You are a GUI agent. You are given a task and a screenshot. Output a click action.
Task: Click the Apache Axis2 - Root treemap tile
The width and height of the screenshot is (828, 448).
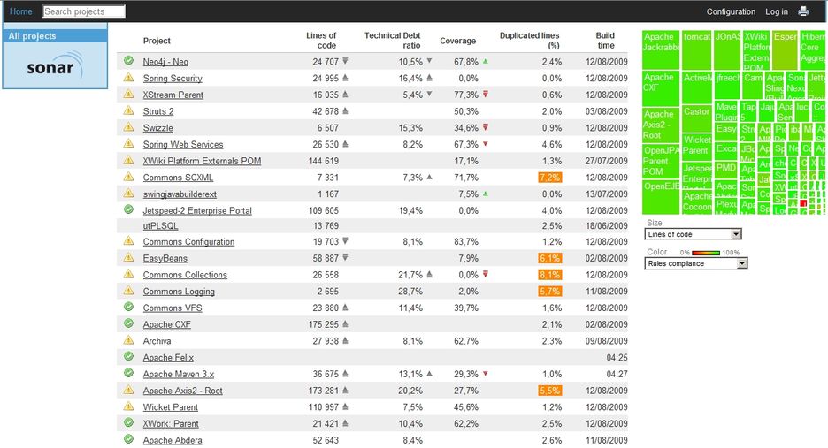tap(661, 125)
